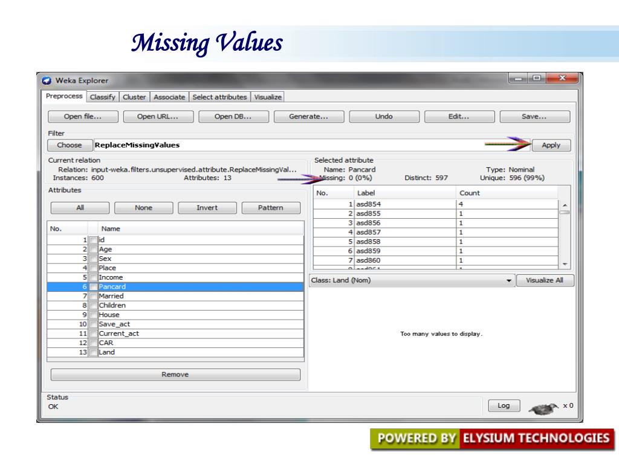This screenshot has width=619, height=464.
Task: Click the None selection button
Action: click(x=144, y=208)
